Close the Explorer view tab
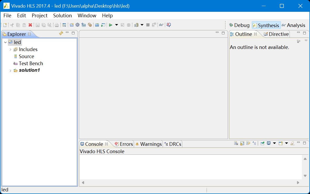This screenshot has height=194, width=310. pyautogui.click(x=29, y=34)
